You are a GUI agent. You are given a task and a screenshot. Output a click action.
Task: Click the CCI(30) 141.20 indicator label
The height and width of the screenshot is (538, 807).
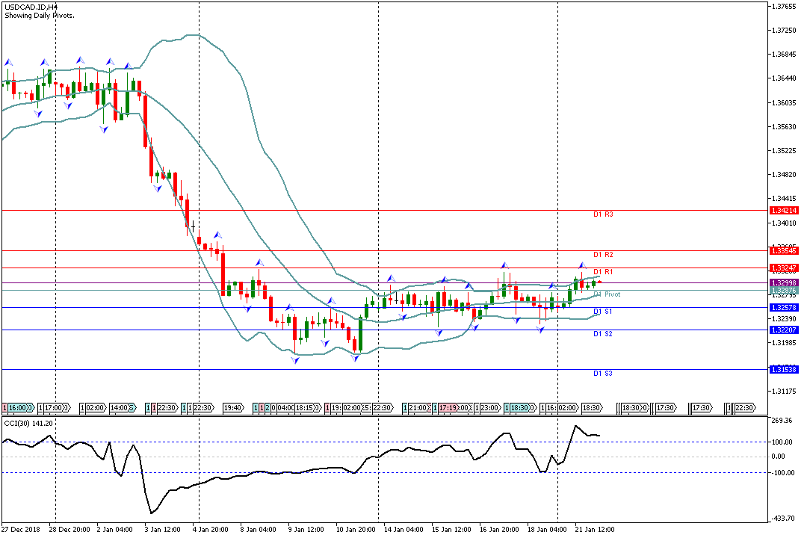tap(28, 423)
